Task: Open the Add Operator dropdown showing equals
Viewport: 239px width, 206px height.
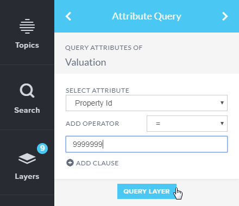Action: [187, 124]
